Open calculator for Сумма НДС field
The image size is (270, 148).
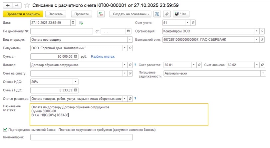(76, 90)
